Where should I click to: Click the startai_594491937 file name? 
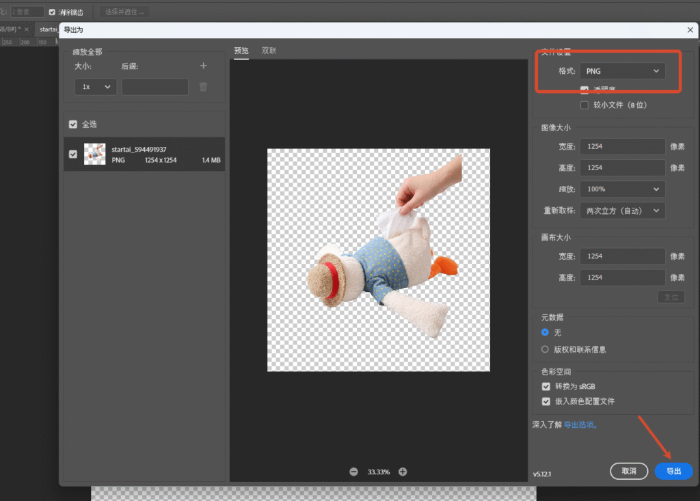(139, 150)
